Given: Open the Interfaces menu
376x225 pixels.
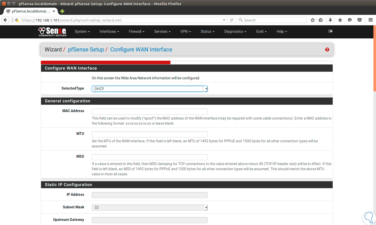Looking at the screenshot, I should (x=109, y=31).
